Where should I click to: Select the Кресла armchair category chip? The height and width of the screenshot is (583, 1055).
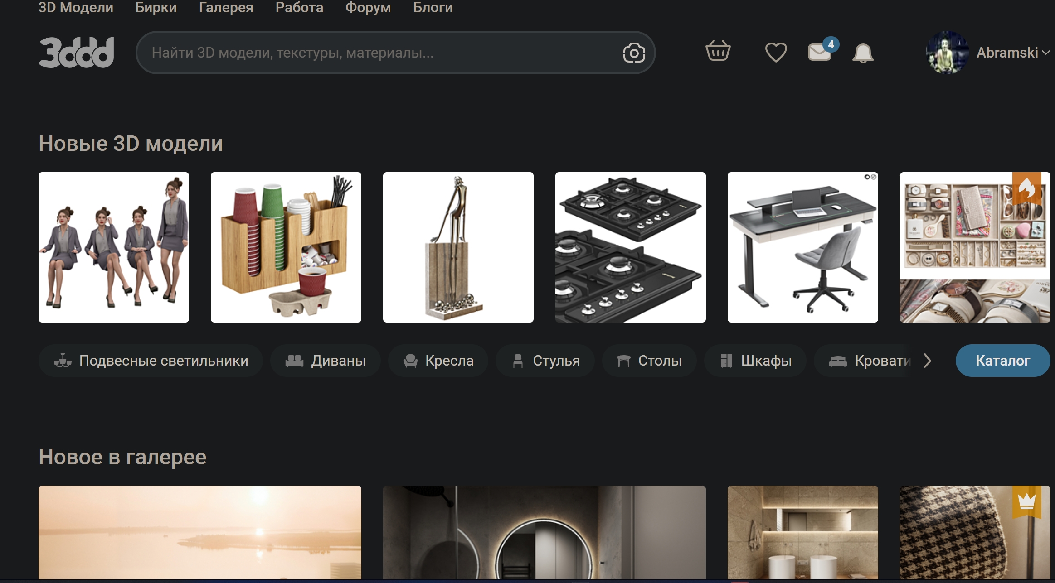click(438, 361)
